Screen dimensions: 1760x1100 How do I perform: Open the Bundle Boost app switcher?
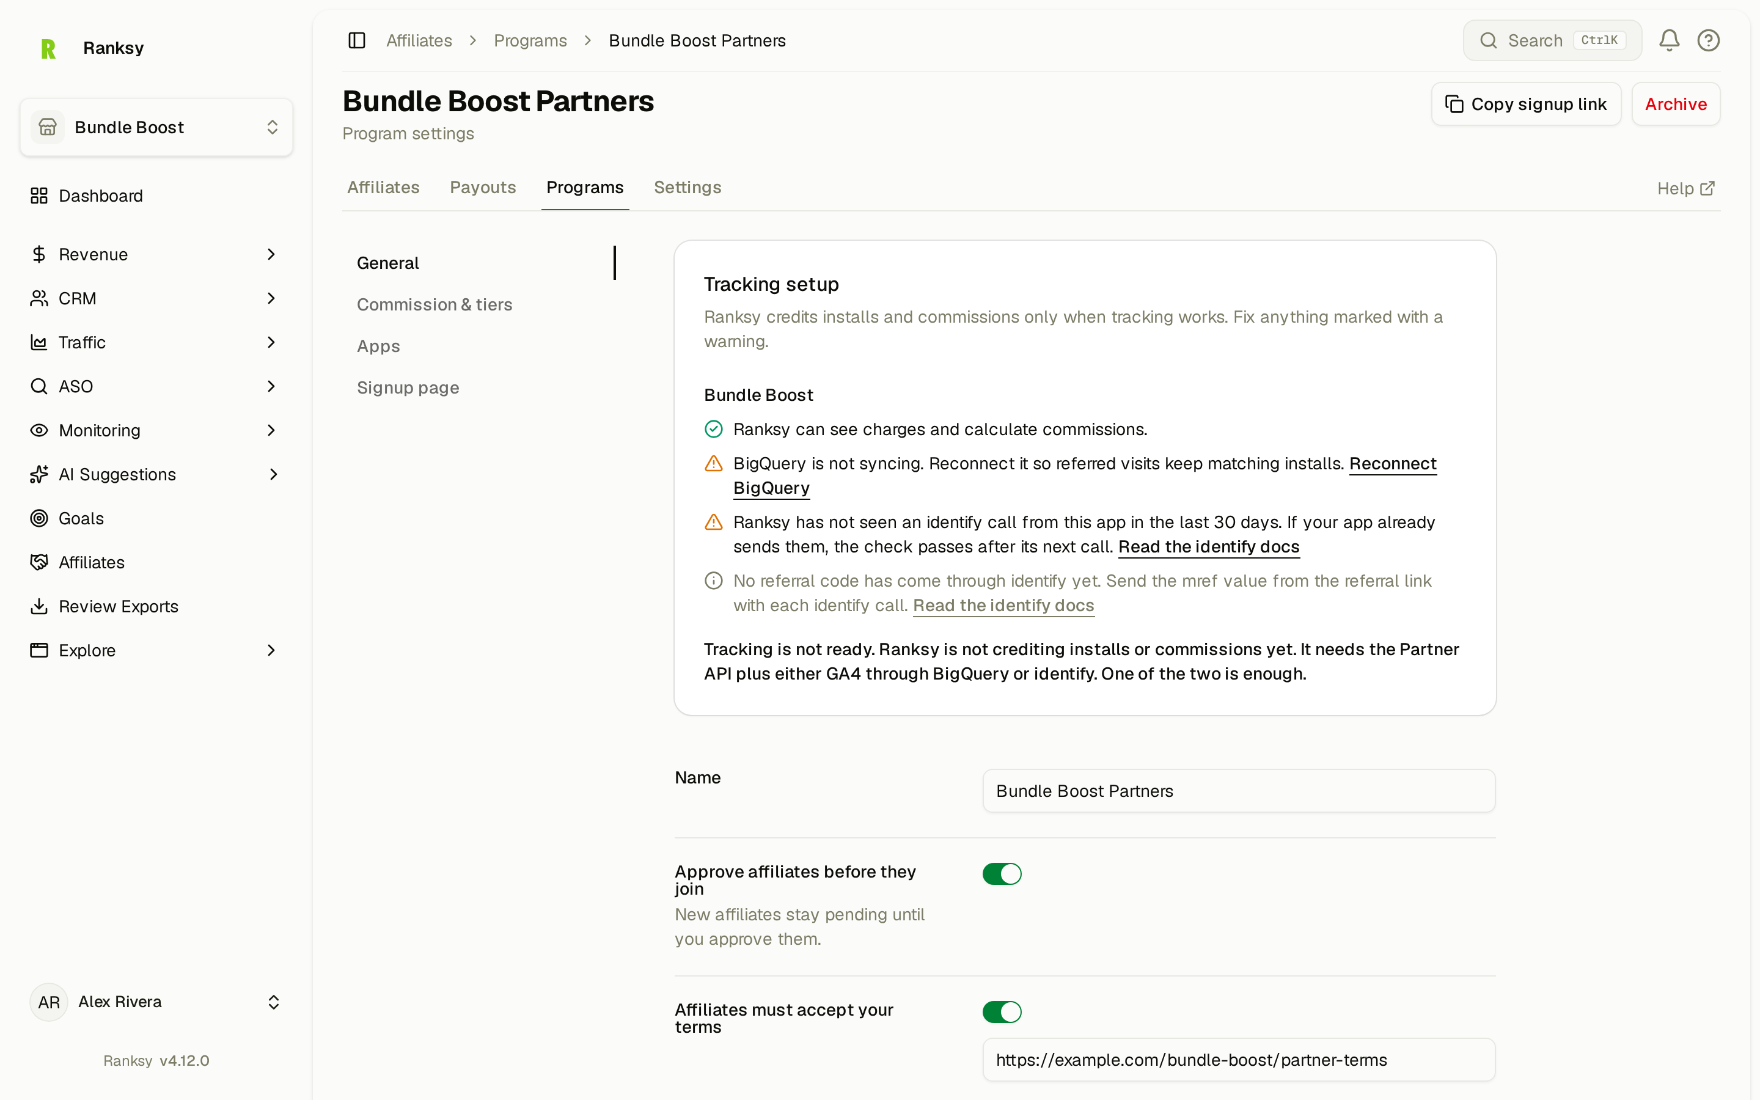[156, 127]
